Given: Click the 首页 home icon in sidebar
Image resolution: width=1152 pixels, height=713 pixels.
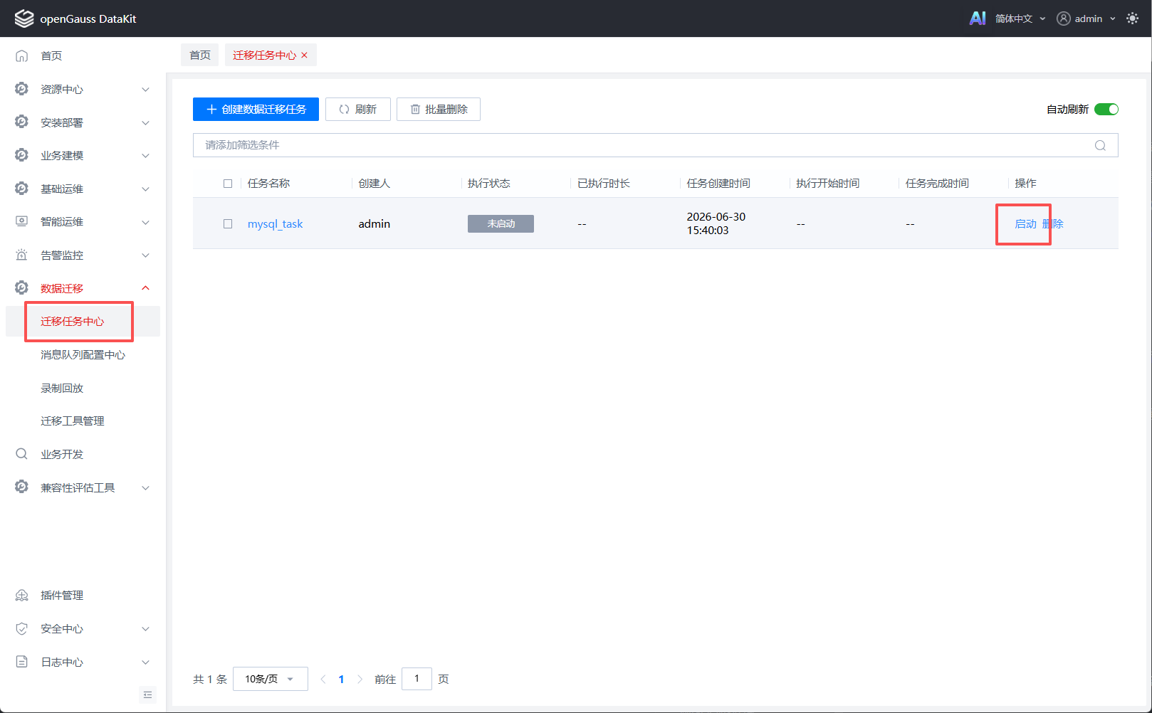Looking at the screenshot, I should [22, 56].
